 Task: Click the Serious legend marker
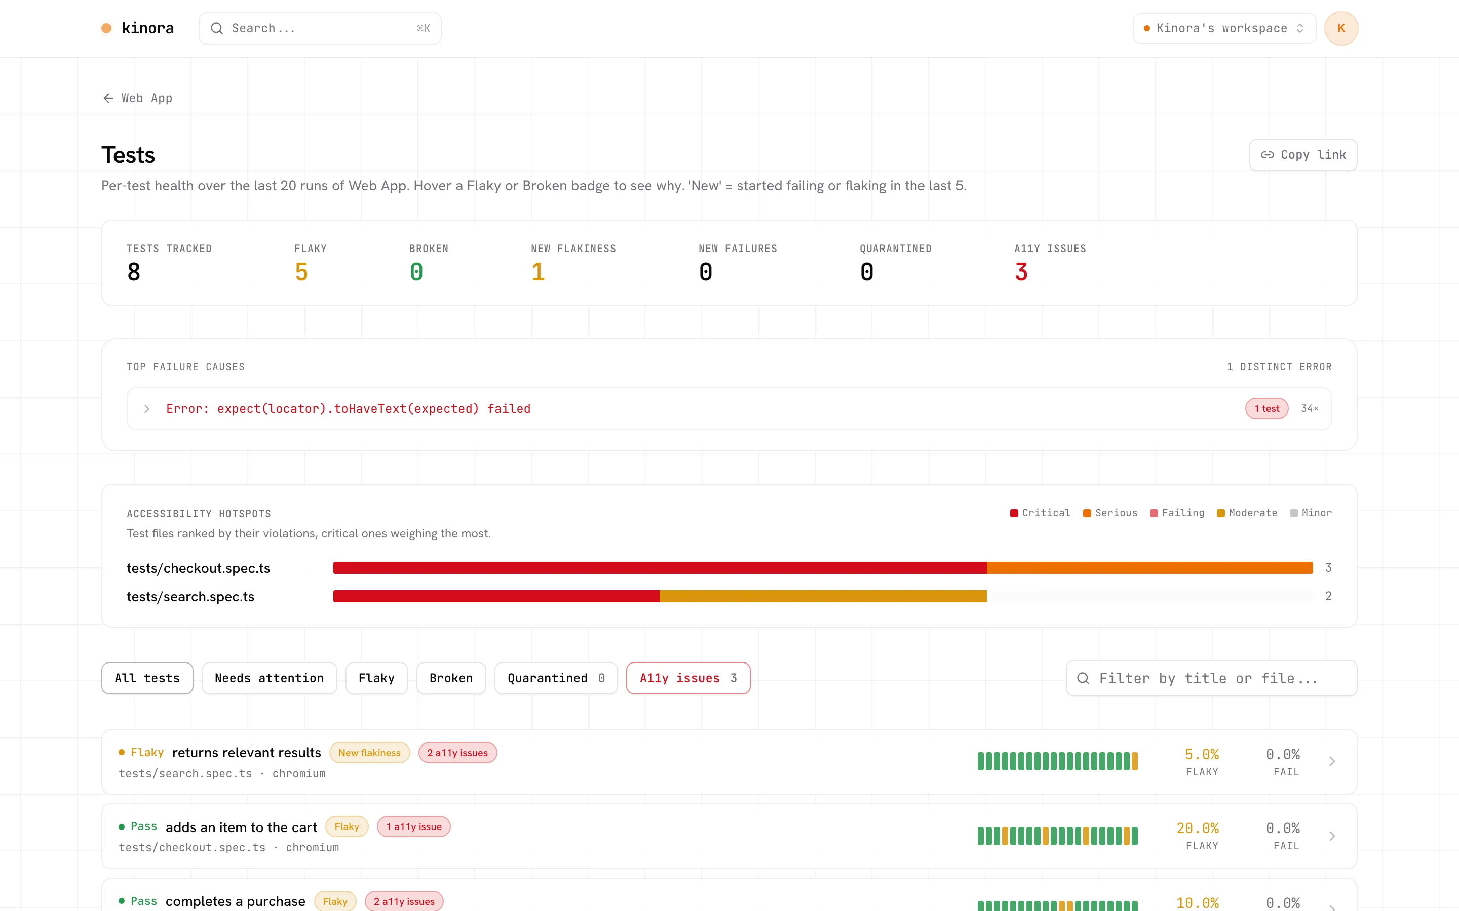pyautogui.click(x=1087, y=513)
